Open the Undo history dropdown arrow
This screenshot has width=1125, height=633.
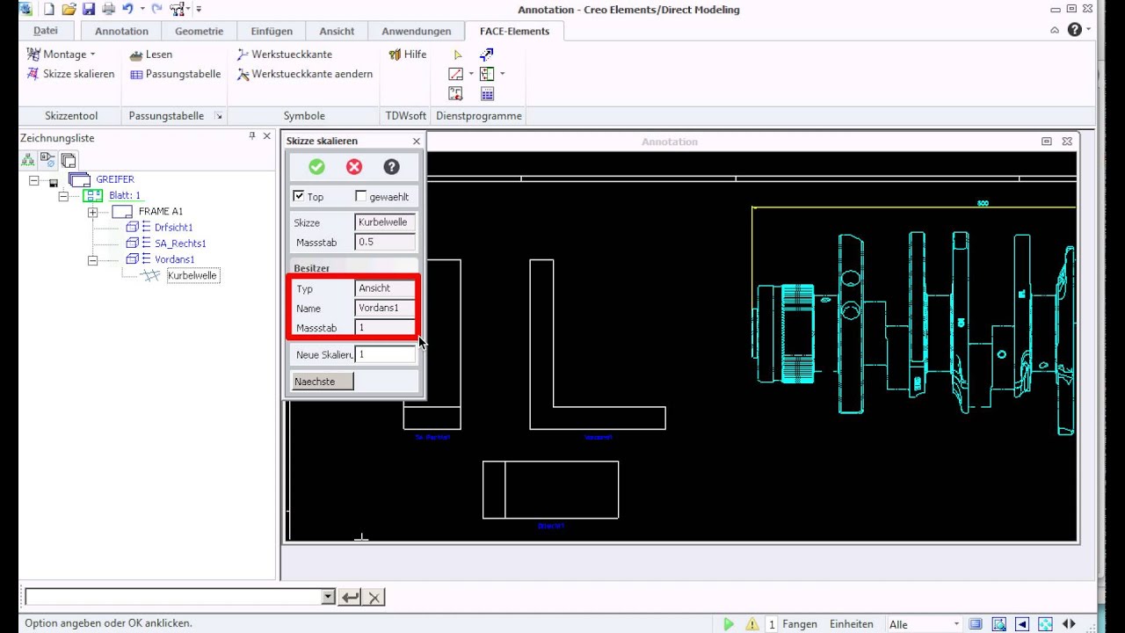click(141, 10)
